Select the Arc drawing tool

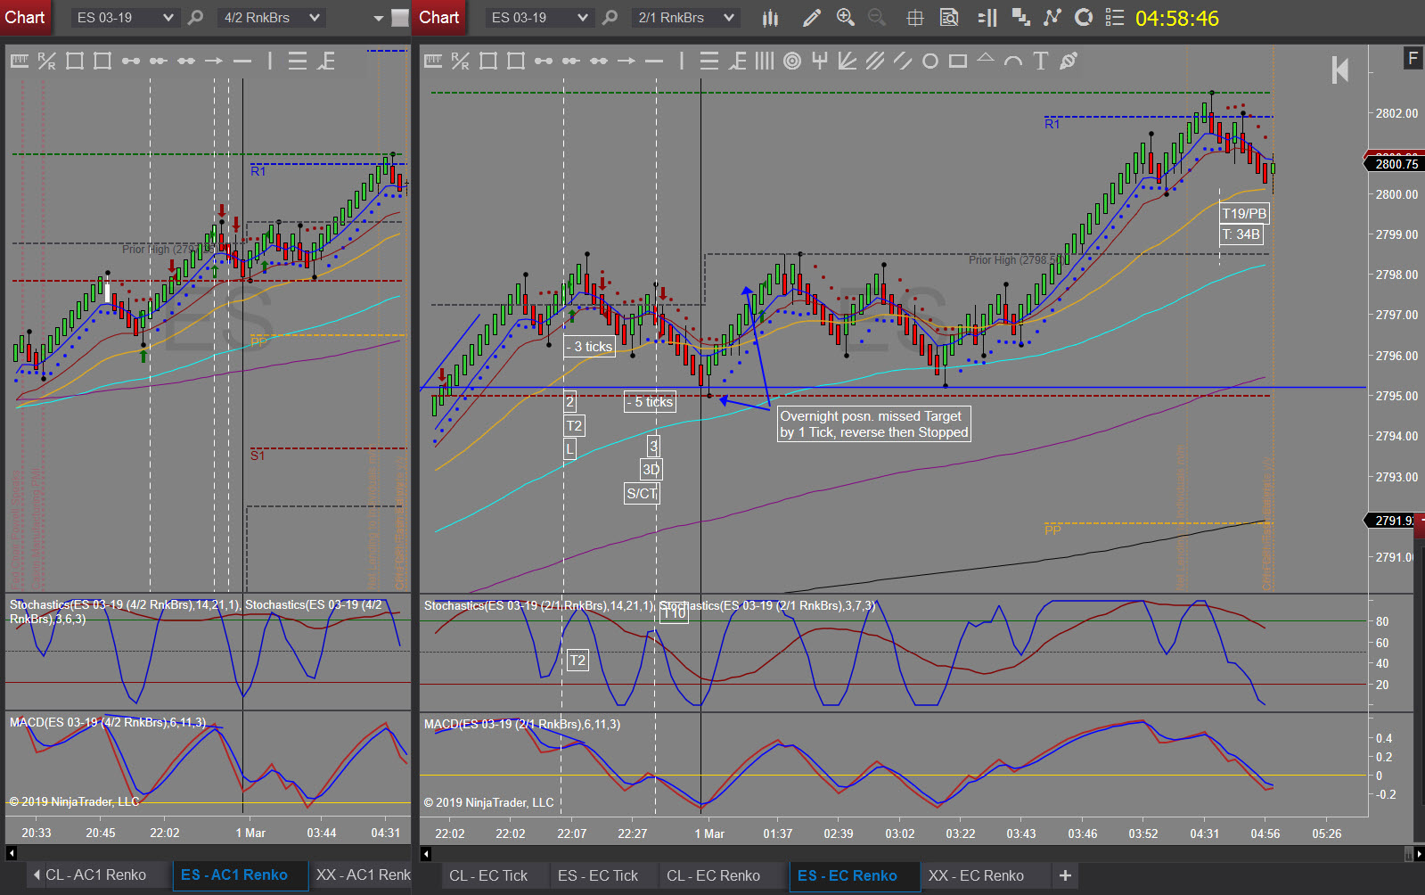[1013, 61]
